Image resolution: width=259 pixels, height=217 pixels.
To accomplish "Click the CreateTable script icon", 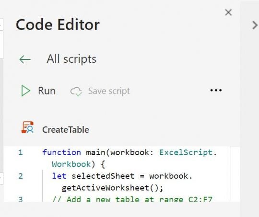I will [x=28, y=127].
